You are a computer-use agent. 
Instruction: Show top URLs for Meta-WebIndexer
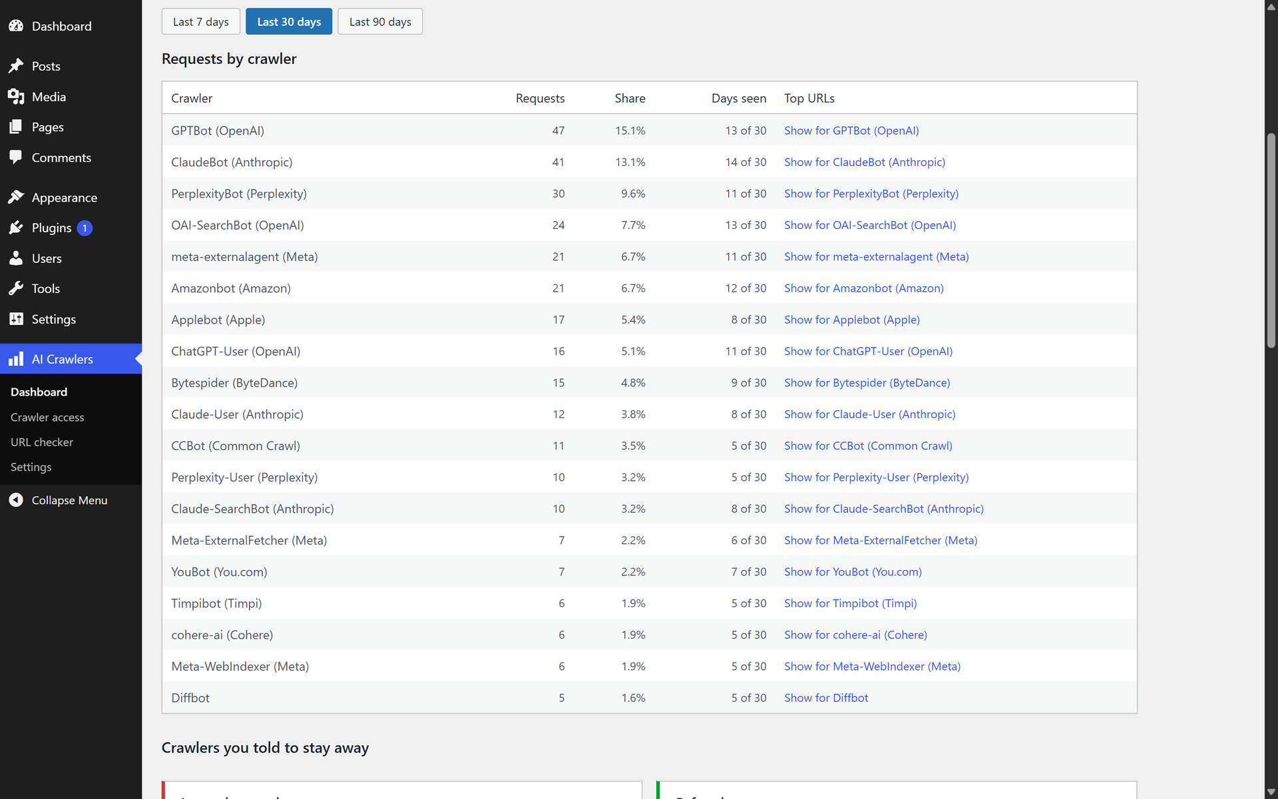pos(872,666)
